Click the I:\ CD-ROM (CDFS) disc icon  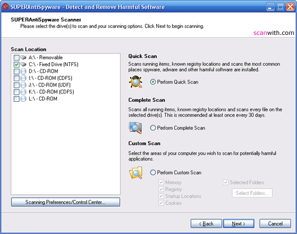click(x=23, y=78)
